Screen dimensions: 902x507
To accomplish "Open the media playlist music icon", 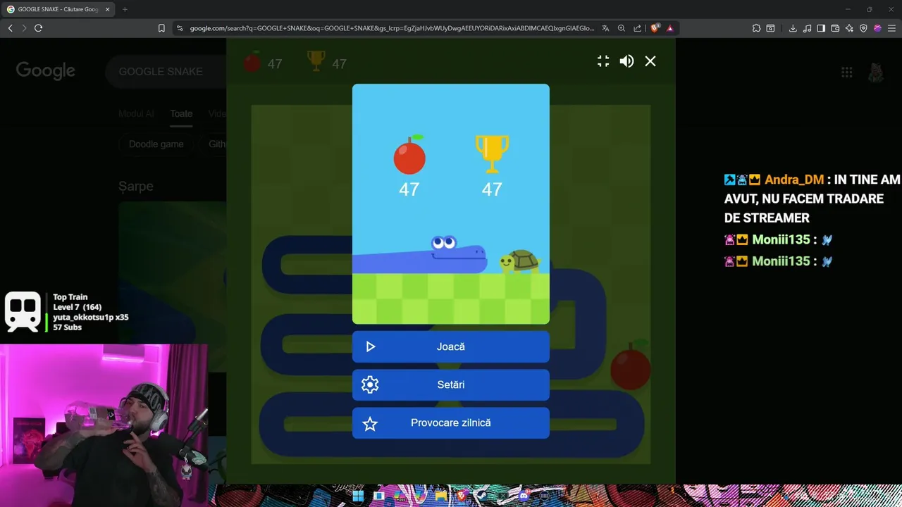I will [x=807, y=28].
